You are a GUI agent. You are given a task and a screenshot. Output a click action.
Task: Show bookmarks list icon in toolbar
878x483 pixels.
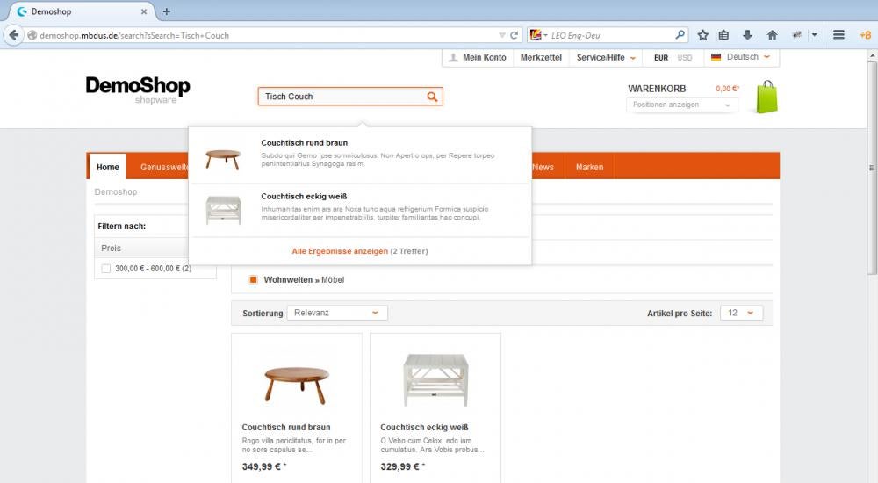pos(724,35)
